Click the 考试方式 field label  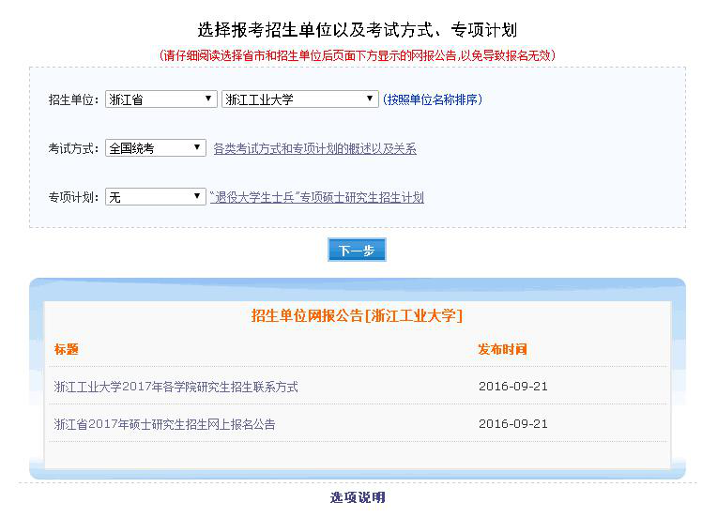click(73, 148)
